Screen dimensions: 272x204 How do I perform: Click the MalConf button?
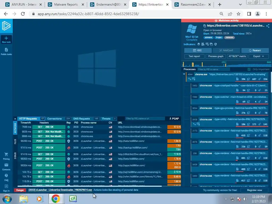(x=226, y=50)
